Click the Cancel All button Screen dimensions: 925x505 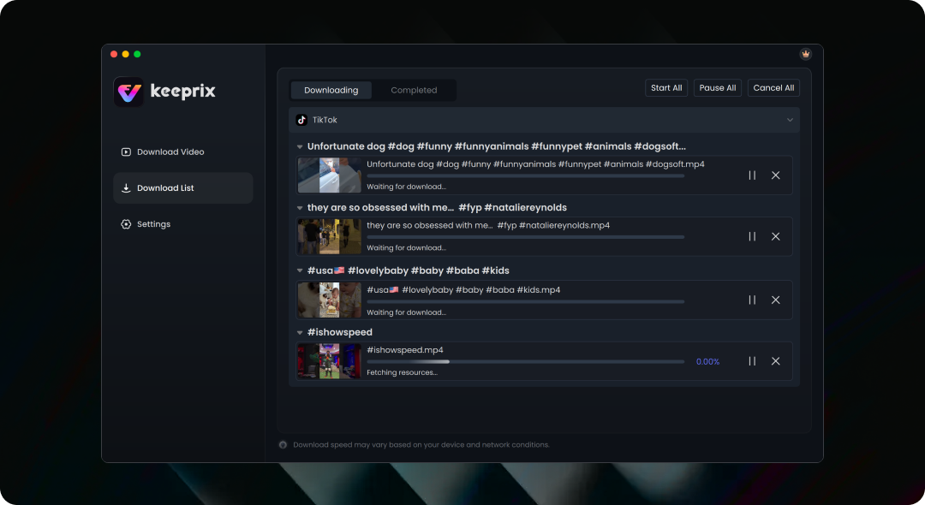773,88
